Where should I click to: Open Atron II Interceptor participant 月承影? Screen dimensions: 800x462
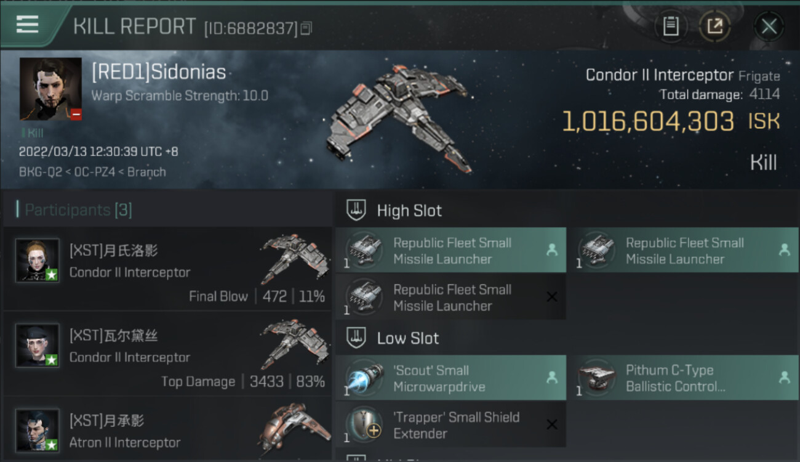(x=167, y=430)
